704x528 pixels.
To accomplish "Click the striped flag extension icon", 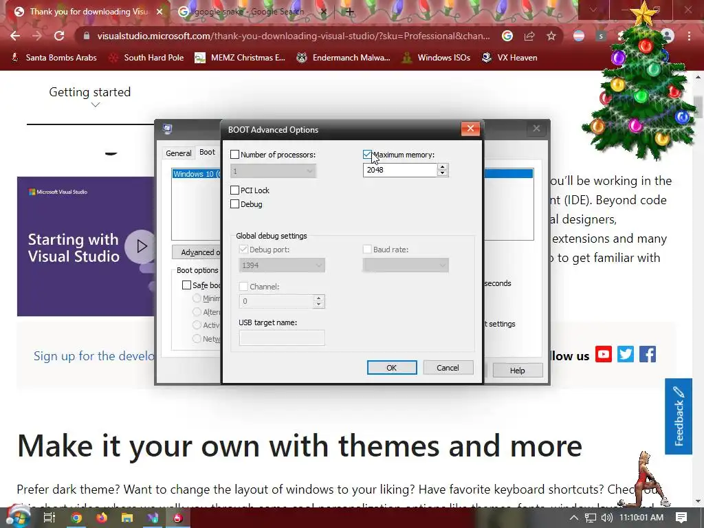I will pyautogui.click(x=579, y=36).
